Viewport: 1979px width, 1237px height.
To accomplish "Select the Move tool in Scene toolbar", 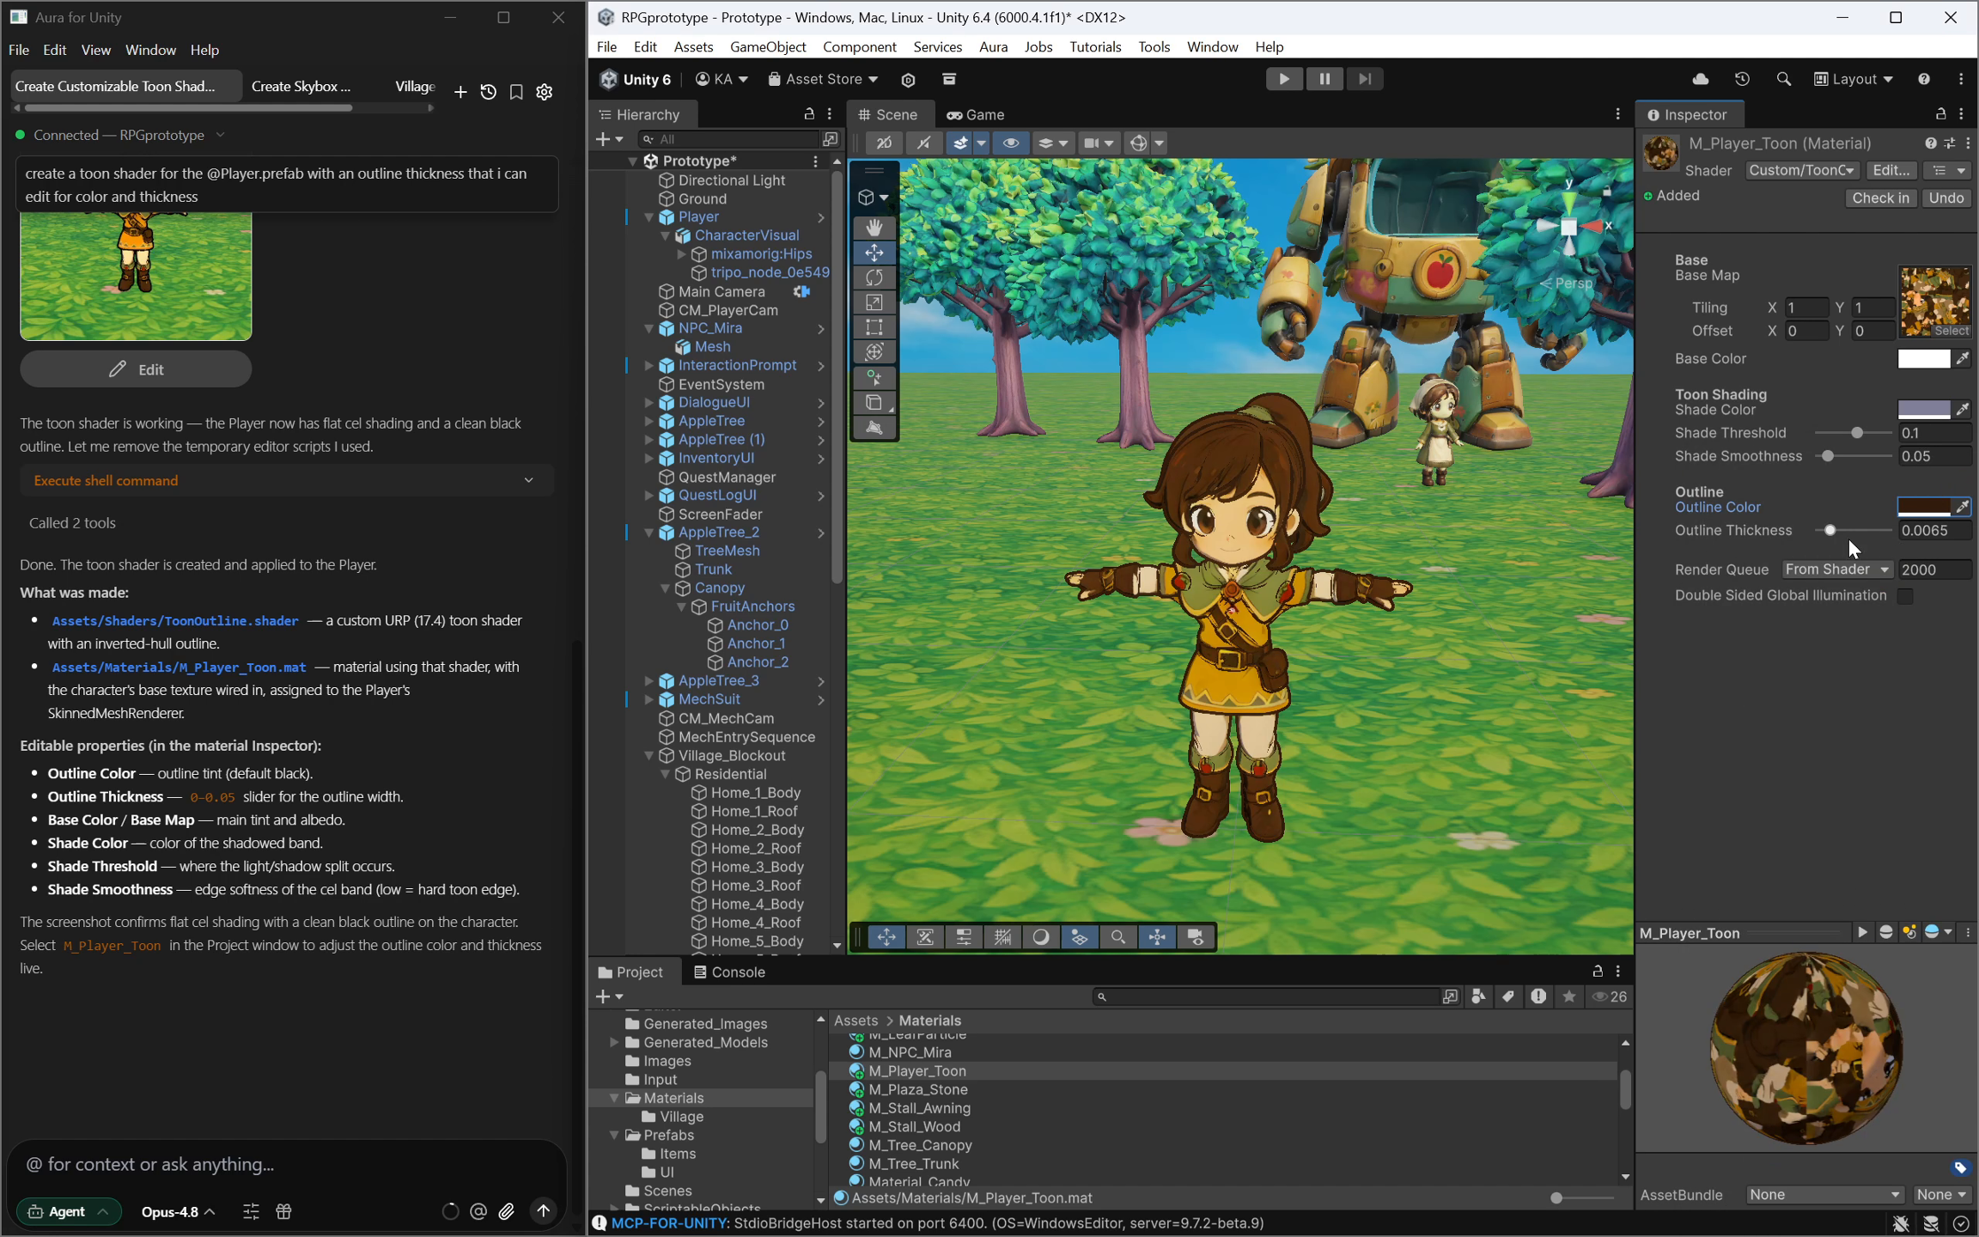I will pyautogui.click(x=874, y=253).
